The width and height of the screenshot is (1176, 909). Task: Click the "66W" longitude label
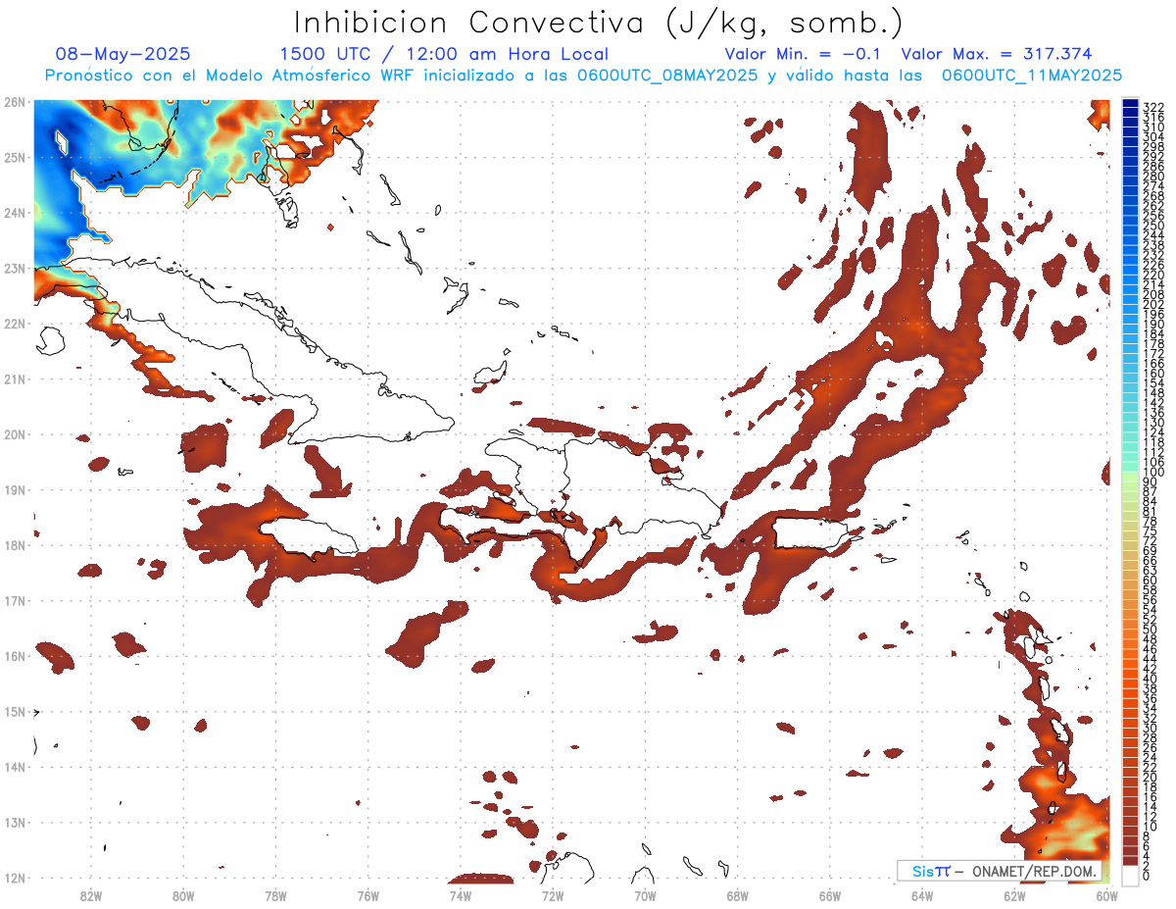[x=830, y=895]
